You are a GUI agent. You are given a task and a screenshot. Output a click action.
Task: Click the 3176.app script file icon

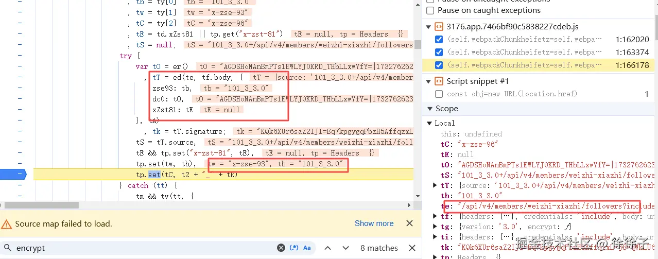tap(439, 26)
